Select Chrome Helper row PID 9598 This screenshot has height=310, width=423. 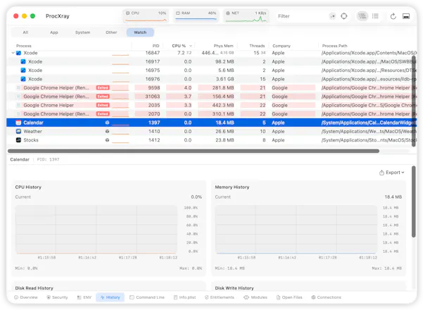pos(211,88)
